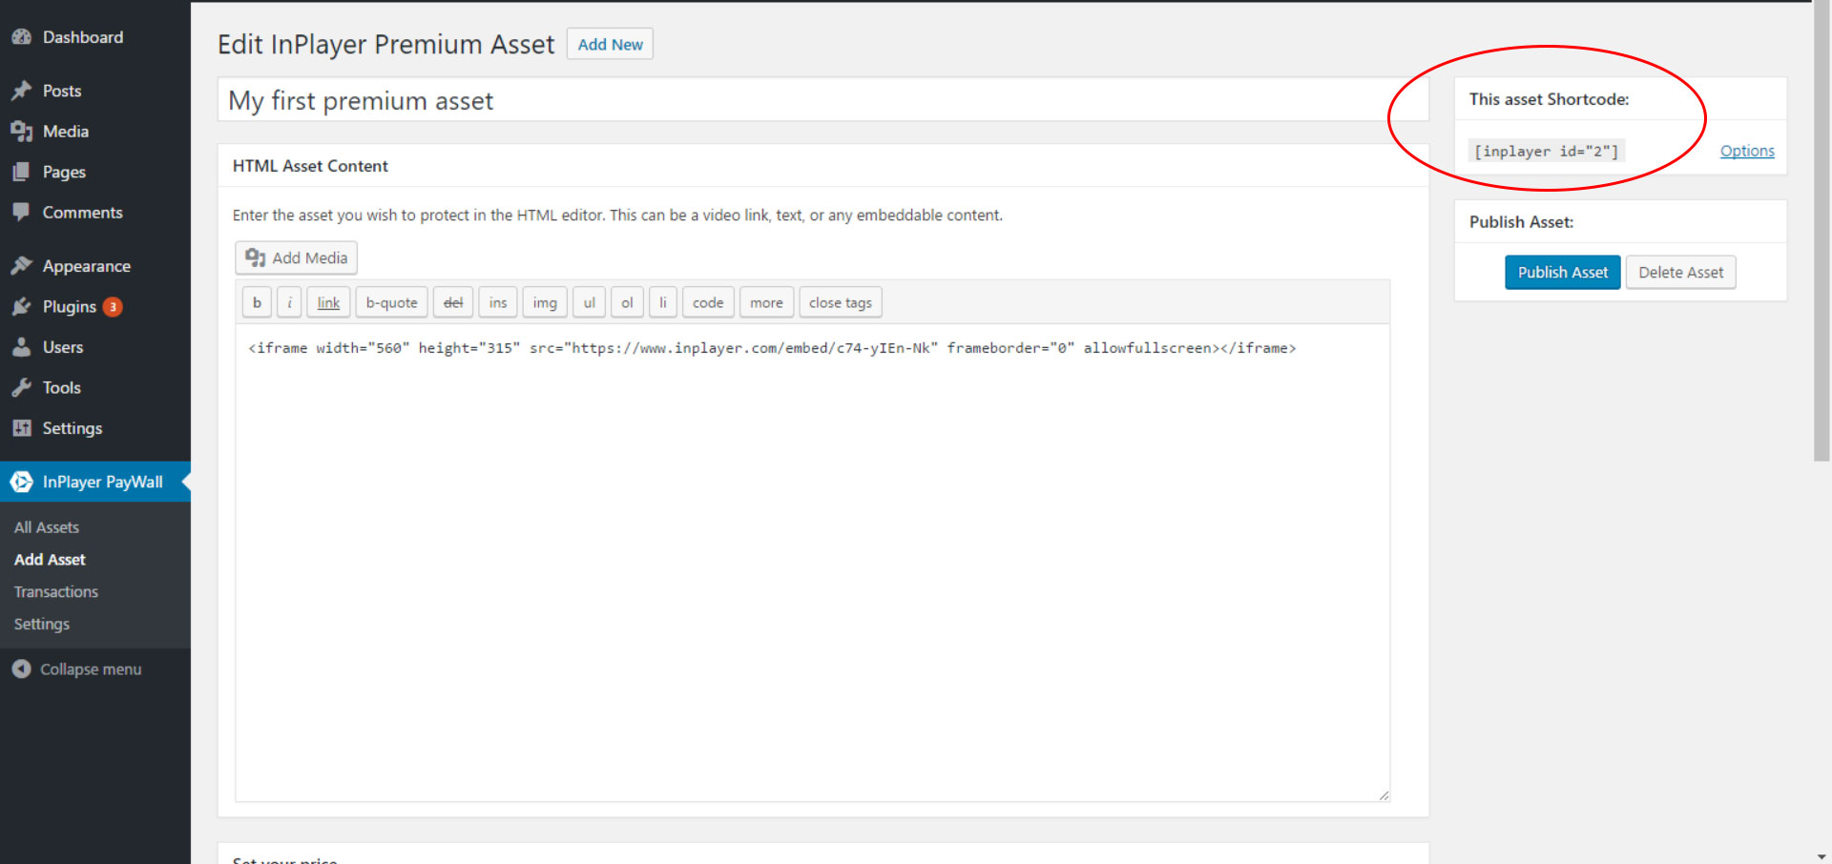Click the Comments speech bubble icon
The height and width of the screenshot is (864, 1832).
click(x=21, y=213)
